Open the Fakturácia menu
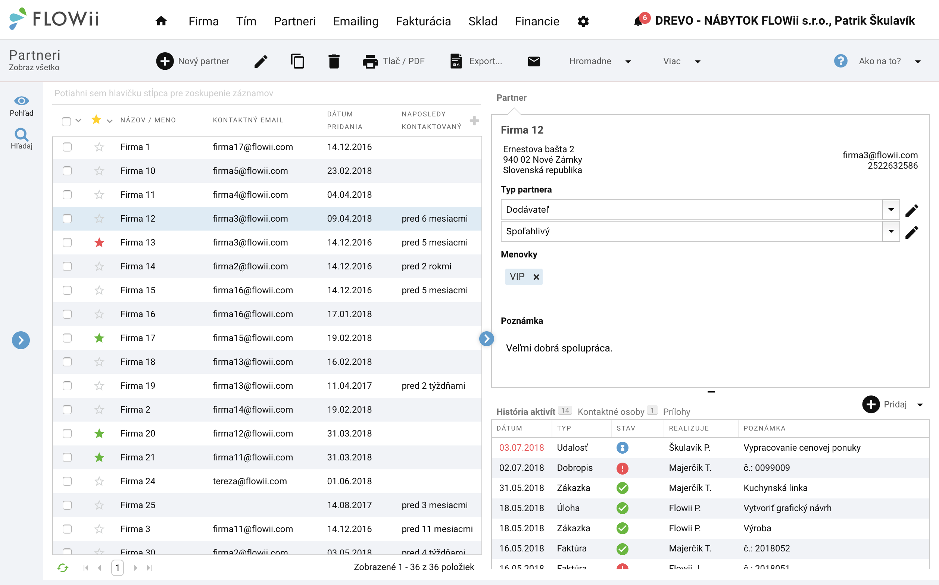Image resolution: width=939 pixels, height=585 pixels. (423, 21)
